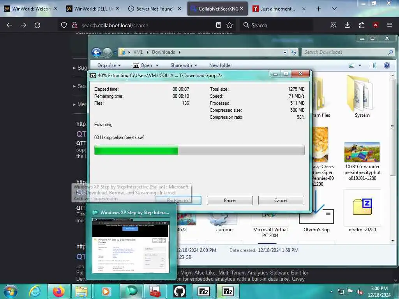Open the address bar history dropdown
The width and height of the screenshot is (399, 299).
[x=285, y=53]
